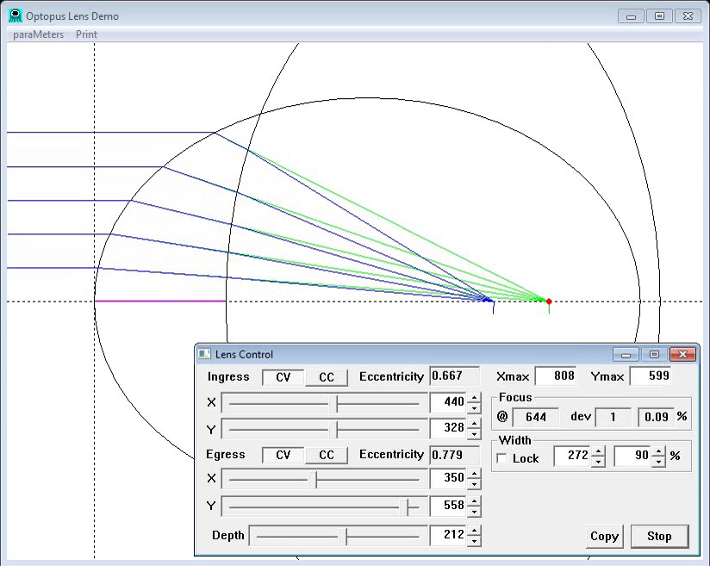Click the Xmax field showing 808
Viewport: 710px width, 566px height.
tap(556, 376)
